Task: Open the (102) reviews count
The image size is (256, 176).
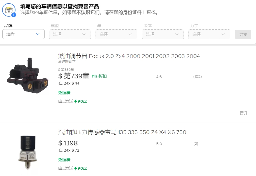Action: click(x=198, y=77)
